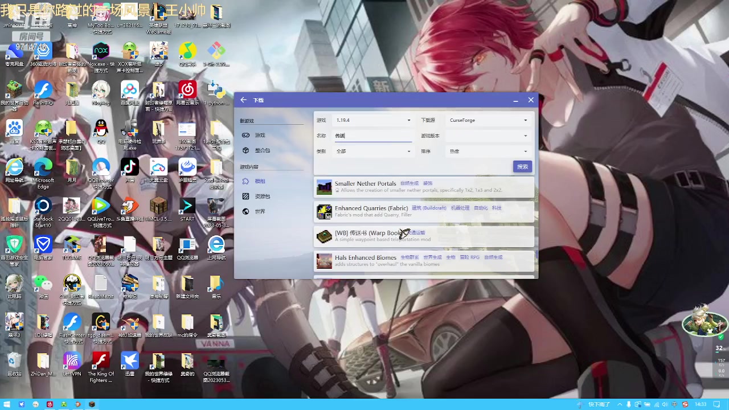Select the TCGAME desktop icon

(x=72, y=249)
